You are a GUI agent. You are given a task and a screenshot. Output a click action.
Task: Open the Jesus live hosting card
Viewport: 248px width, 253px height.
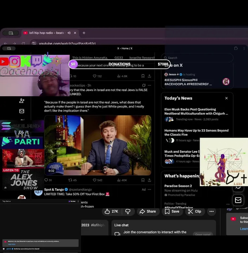[197, 79]
